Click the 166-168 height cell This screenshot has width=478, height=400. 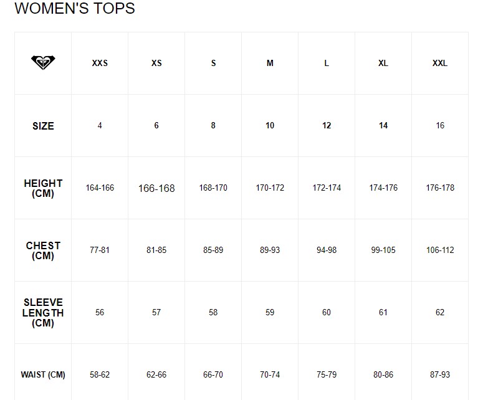tap(156, 188)
